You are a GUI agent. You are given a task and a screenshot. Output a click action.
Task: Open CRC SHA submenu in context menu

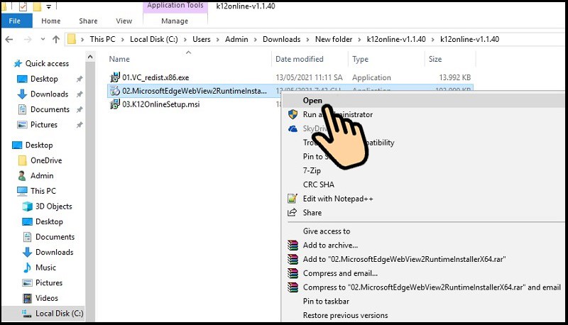pyautogui.click(x=318, y=184)
